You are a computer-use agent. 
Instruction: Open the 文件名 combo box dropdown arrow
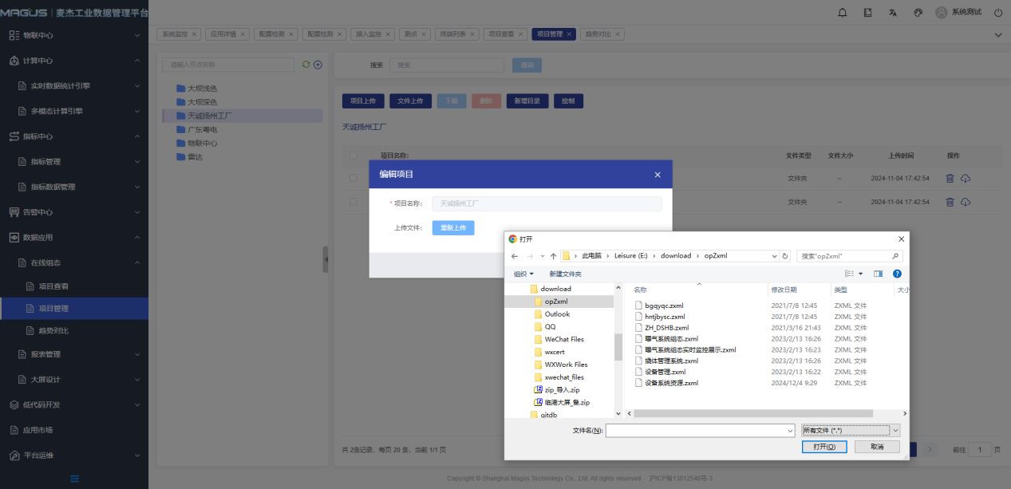[789, 430]
